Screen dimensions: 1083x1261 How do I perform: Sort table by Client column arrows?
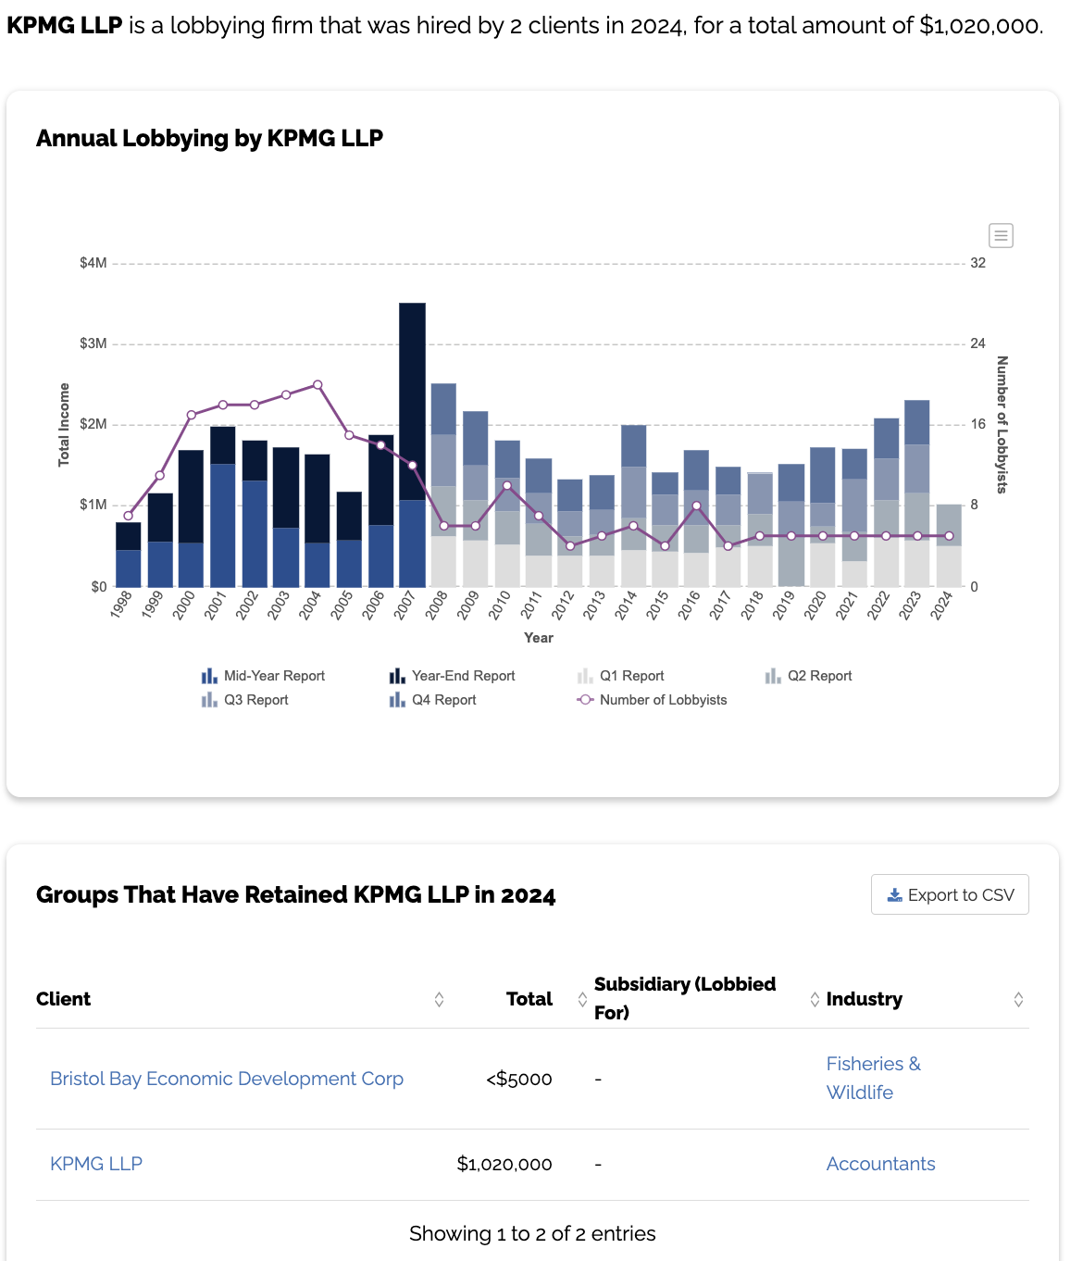point(439,999)
